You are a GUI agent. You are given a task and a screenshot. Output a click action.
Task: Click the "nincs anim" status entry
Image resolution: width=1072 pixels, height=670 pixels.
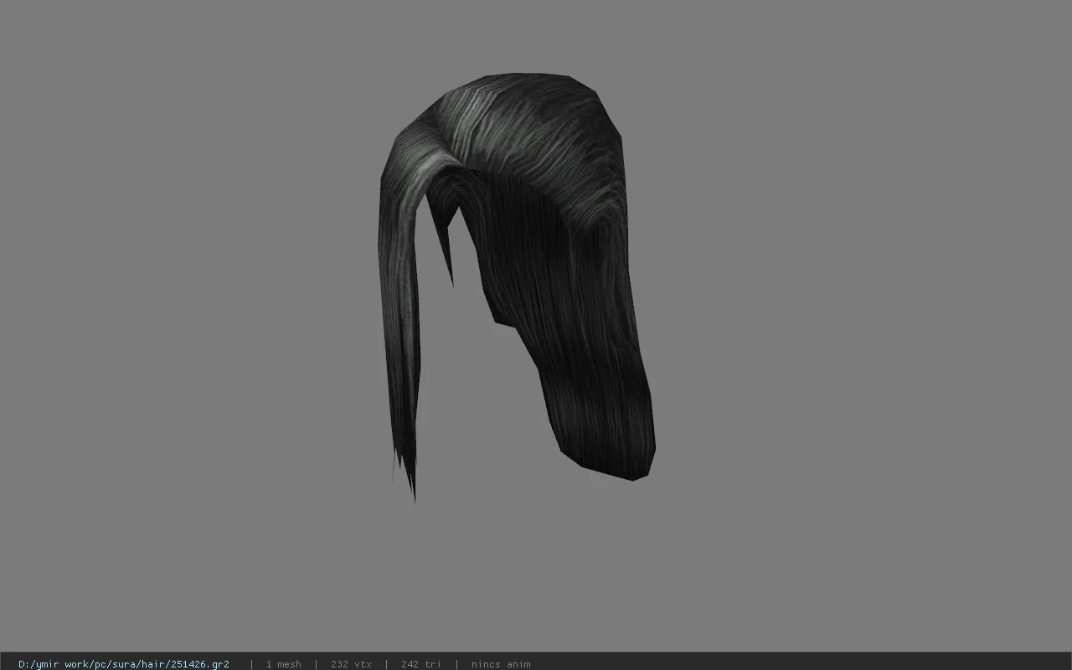pos(501,664)
